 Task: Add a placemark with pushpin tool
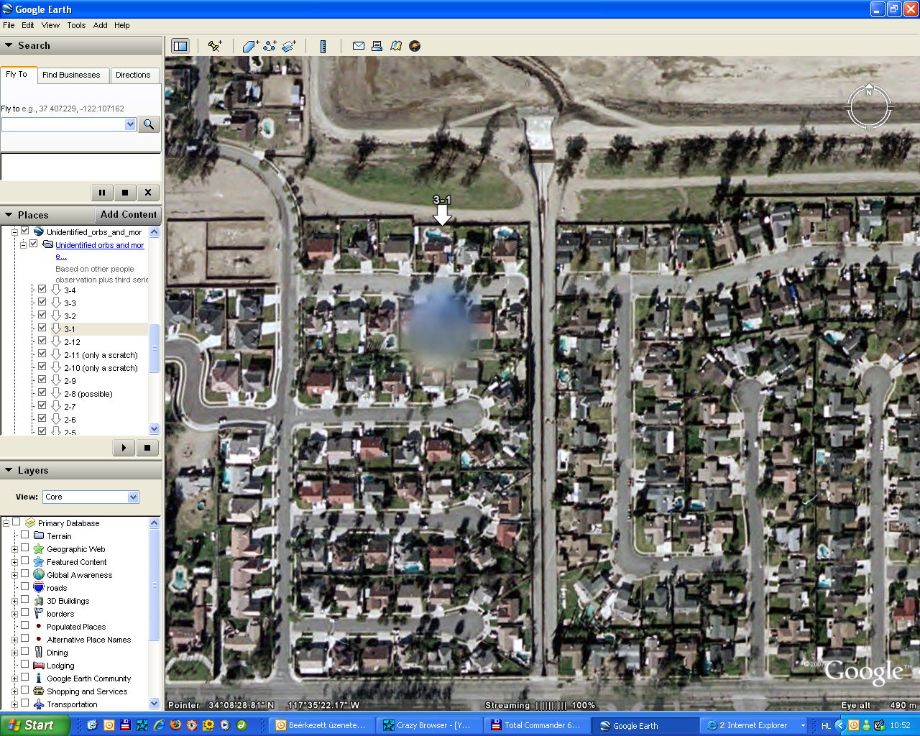(214, 46)
